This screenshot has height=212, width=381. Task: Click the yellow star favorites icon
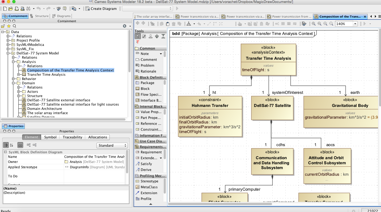[9, 26]
